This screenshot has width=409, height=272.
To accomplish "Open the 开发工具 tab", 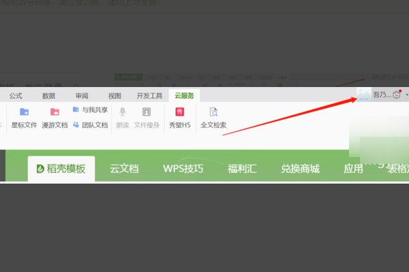I will point(149,96).
